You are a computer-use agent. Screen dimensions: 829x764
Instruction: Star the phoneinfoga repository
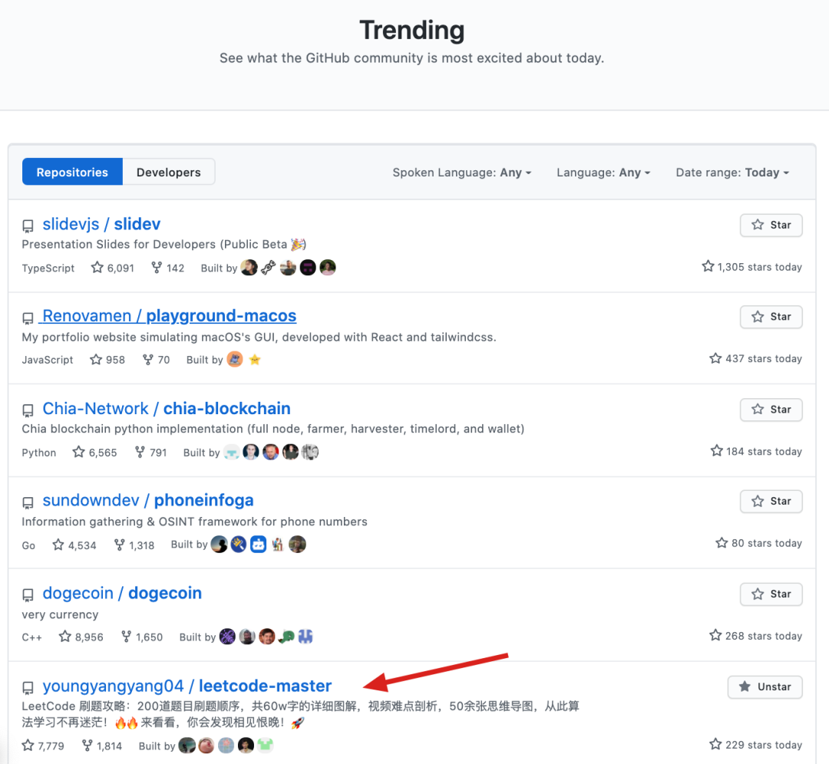coord(771,502)
